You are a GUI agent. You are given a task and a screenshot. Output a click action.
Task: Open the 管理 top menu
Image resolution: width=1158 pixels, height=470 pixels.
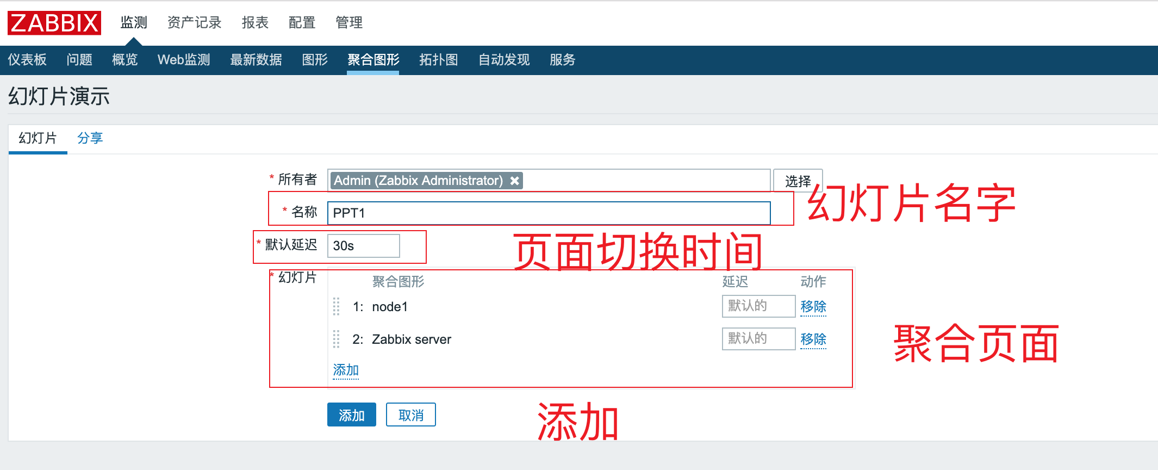click(348, 23)
